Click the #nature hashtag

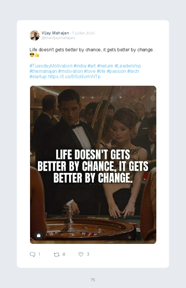click(x=105, y=66)
